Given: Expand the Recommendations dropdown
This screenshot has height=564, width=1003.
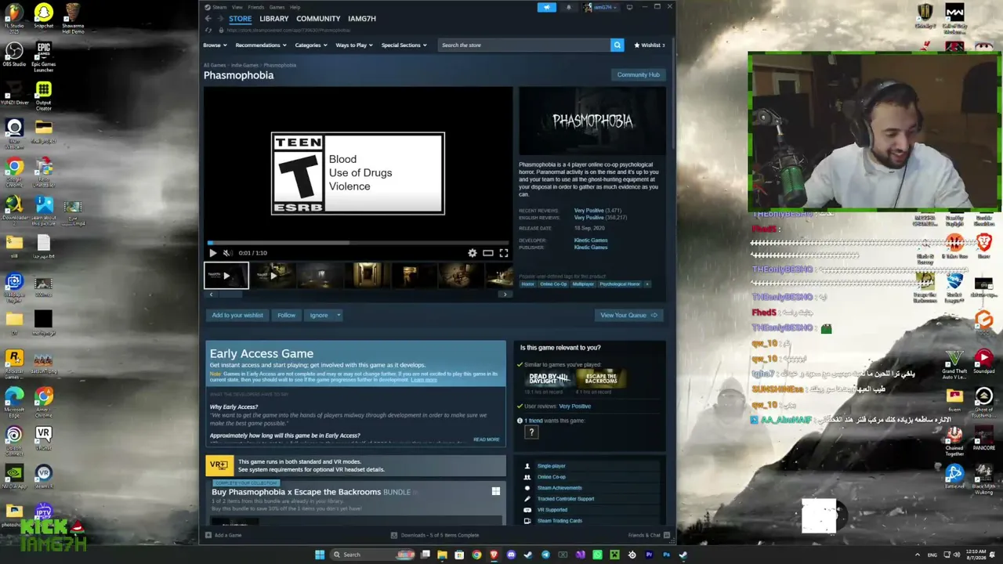Looking at the screenshot, I should (260, 45).
